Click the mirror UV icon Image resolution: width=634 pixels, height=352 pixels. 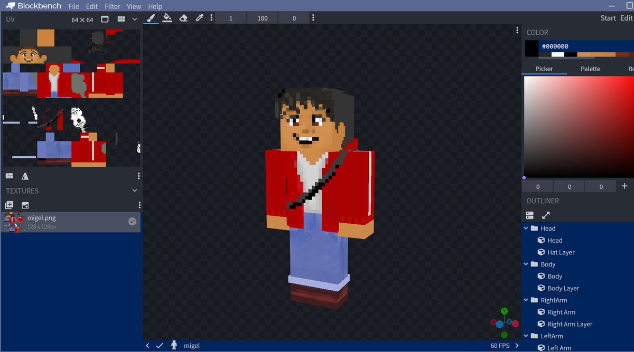pyautogui.click(x=25, y=176)
